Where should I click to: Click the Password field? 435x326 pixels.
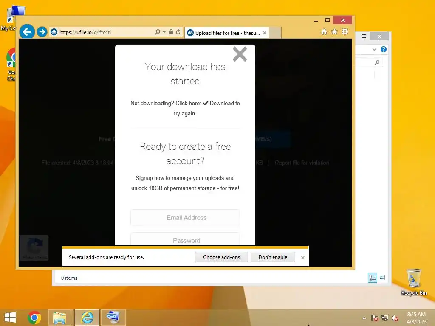pos(185,239)
